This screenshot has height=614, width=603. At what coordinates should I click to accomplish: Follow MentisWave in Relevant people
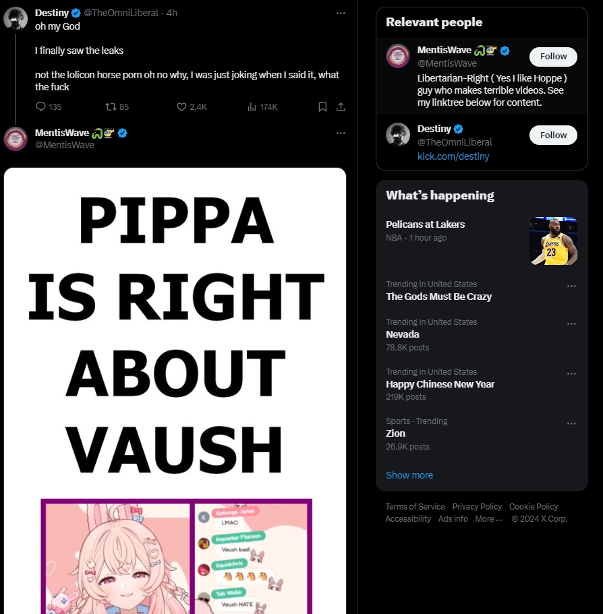point(553,57)
